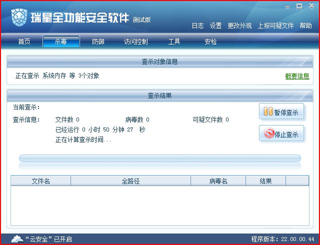Click the 查杀结果 section header
This screenshot has width=320, height=245.
point(160,95)
